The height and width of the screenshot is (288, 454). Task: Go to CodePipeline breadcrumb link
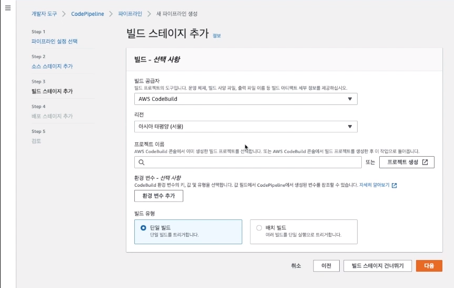(x=87, y=14)
